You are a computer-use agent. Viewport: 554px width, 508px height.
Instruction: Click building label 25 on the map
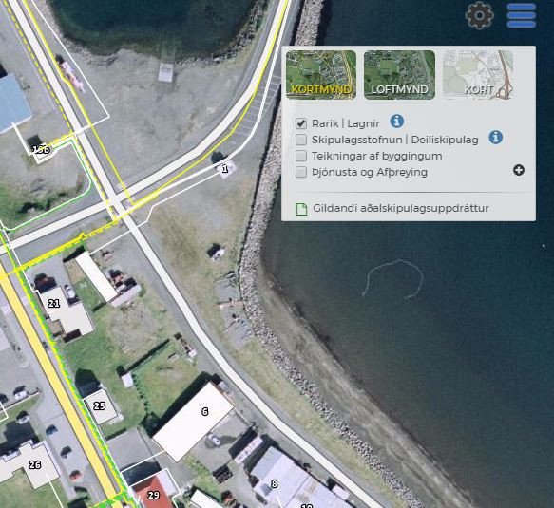pyautogui.click(x=99, y=406)
